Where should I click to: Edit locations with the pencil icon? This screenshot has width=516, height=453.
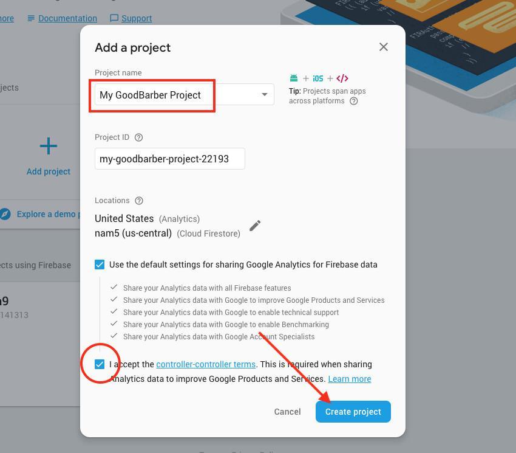pos(255,226)
